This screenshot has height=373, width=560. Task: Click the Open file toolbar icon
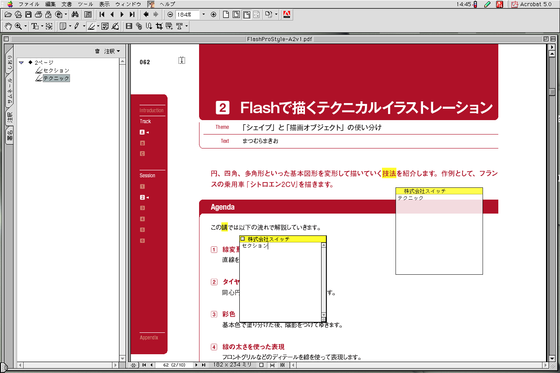8,14
